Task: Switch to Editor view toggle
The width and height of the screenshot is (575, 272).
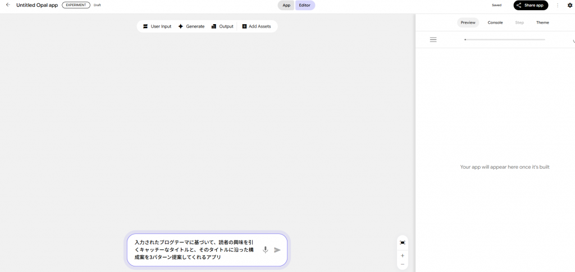Action: point(305,5)
